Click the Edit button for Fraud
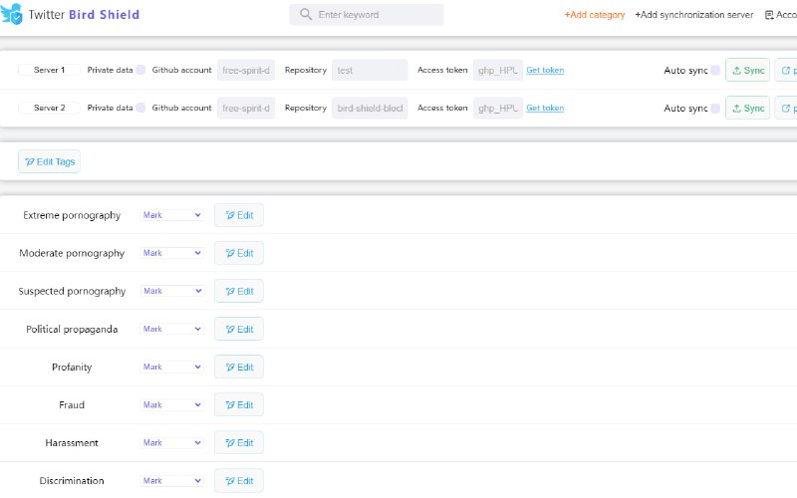 239,404
